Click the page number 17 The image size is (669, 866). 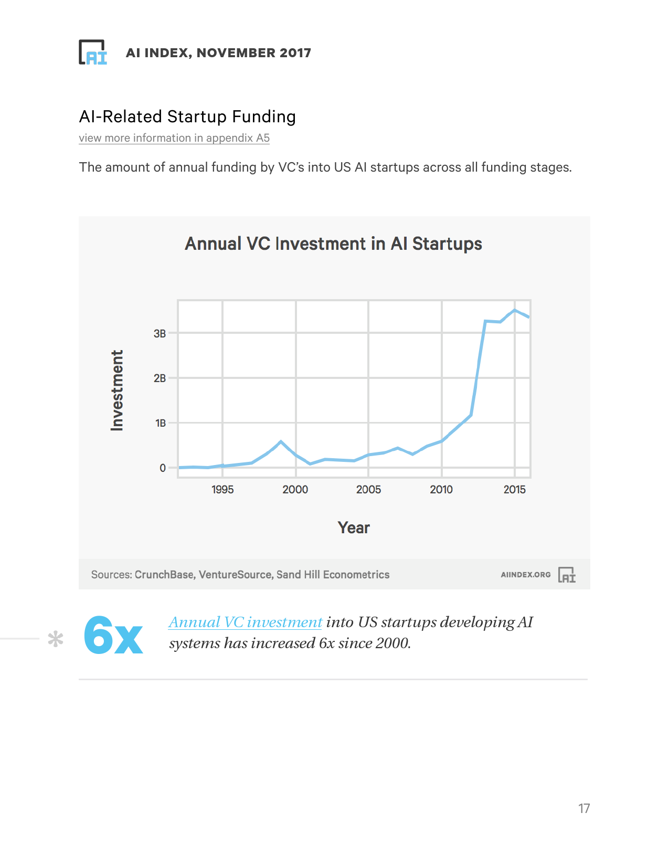pyautogui.click(x=584, y=809)
